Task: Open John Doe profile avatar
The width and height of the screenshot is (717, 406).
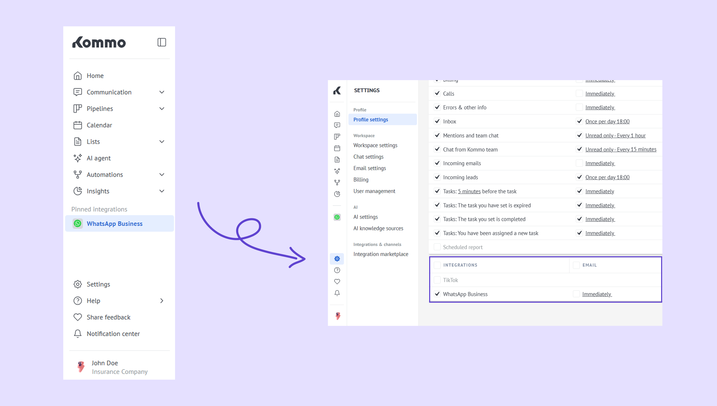Action: [x=81, y=367]
